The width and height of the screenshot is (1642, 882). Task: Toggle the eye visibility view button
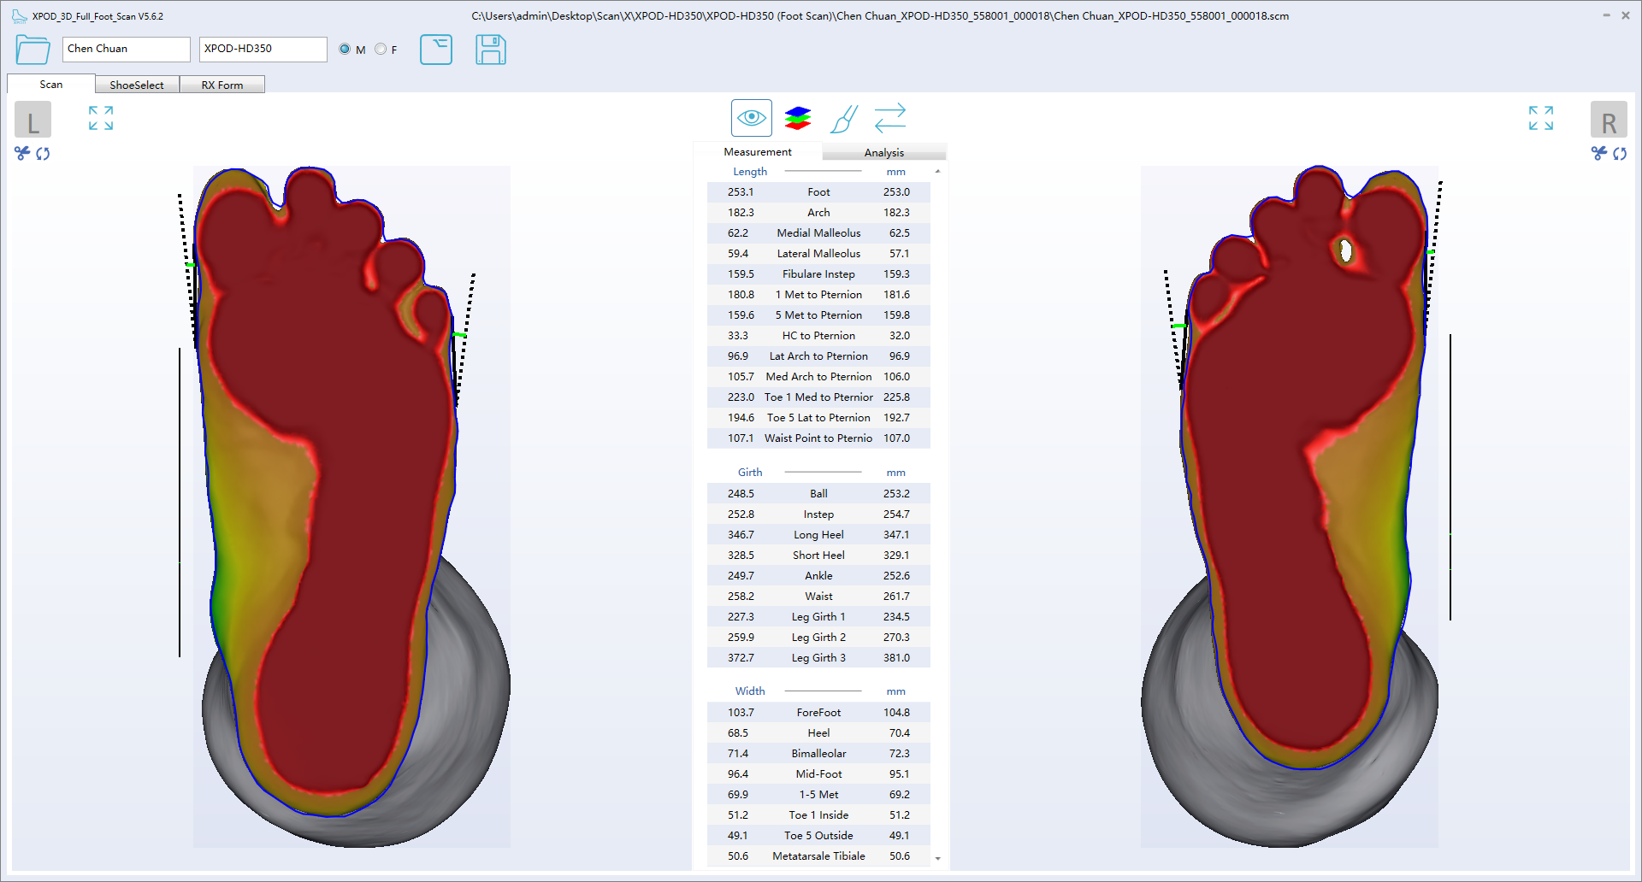click(x=751, y=118)
